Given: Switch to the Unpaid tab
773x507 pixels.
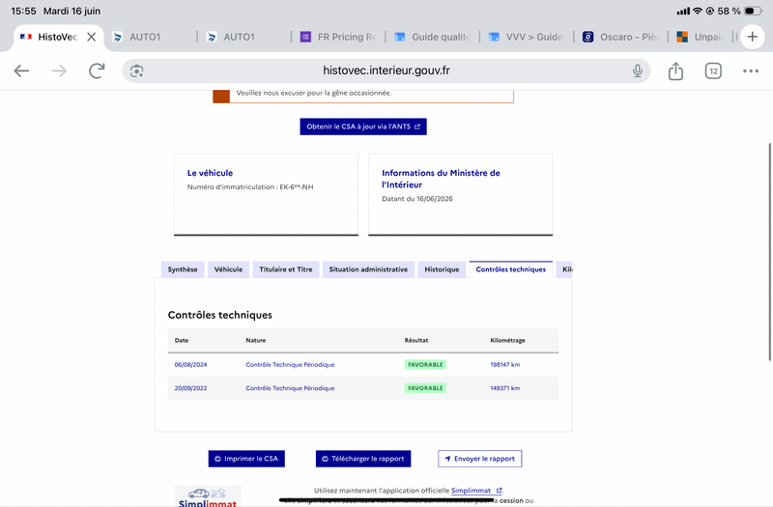Looking at the screenshot, I should [x=701, y=37].
